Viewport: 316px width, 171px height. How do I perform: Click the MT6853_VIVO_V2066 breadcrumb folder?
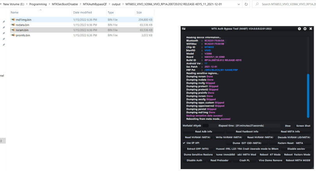tap(174, 4)
